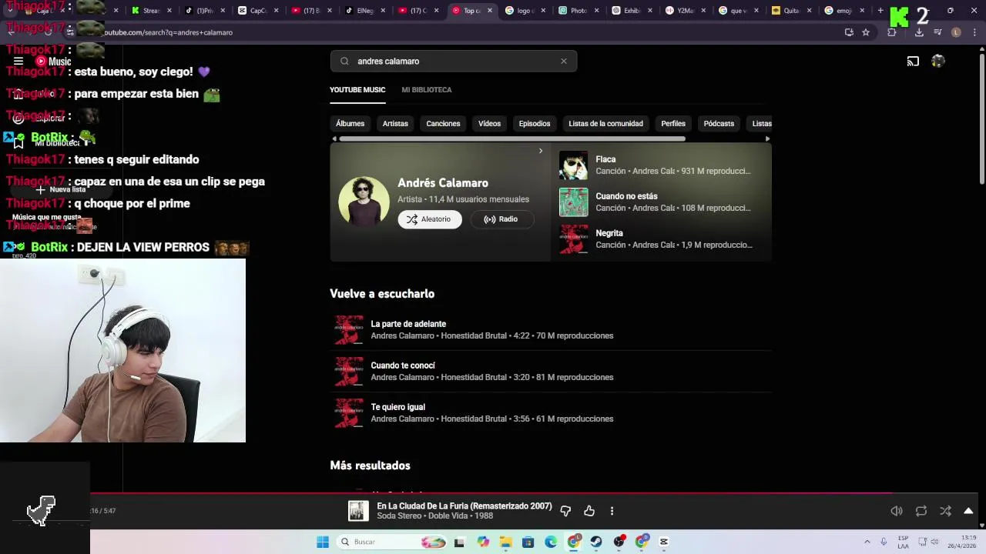Image resolution: width=986 pixels, height=554 pixels.
Task: Open Steam from the taskbar
Action: (x=596, y=542)
